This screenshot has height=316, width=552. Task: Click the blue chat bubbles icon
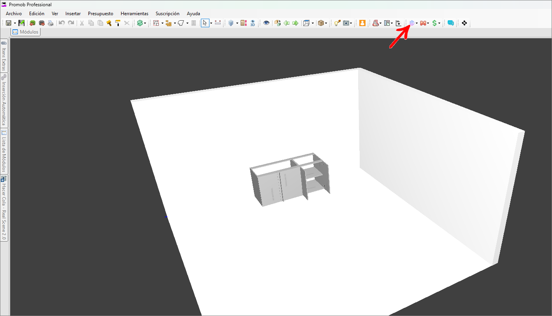(450, 23)
